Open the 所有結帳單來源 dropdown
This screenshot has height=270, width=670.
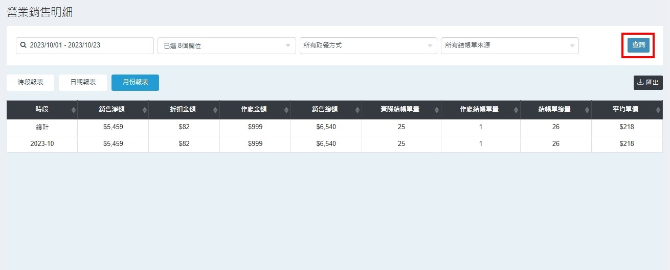pos(509,45)
